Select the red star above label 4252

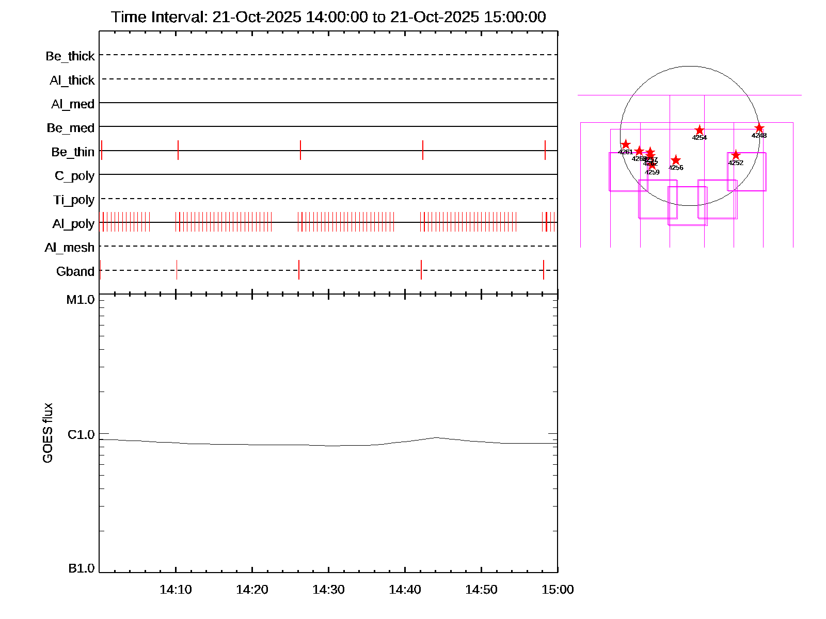pos(736,155)
